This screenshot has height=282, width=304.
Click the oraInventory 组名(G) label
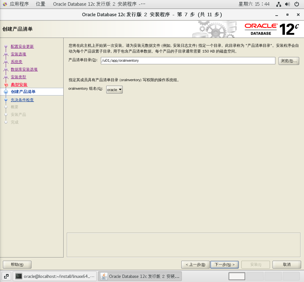pyautogui.click(x=86, y=88)
